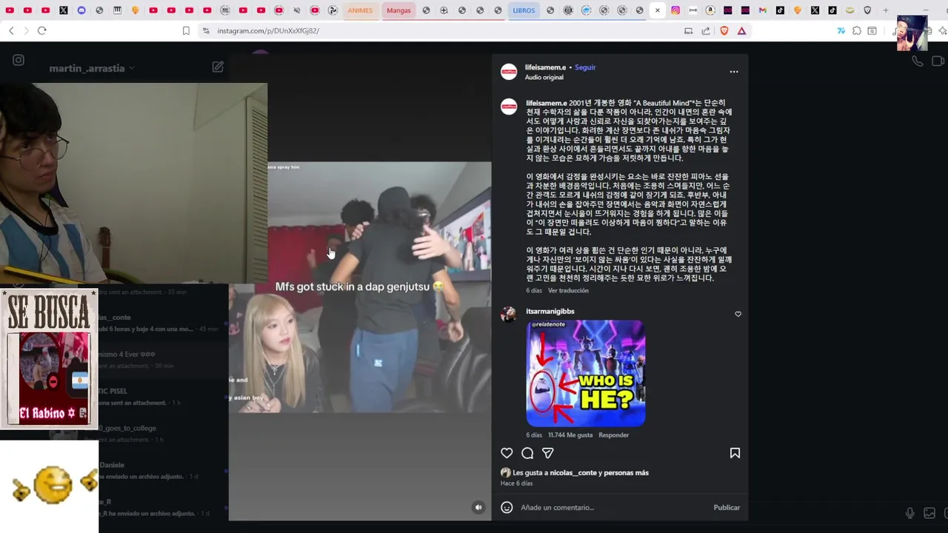Switch to the Instagram browser tab

[675, 10]
